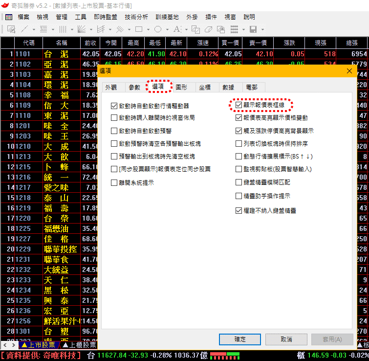Select the 上市股票 bottom tab

click(x=39, y=345)
